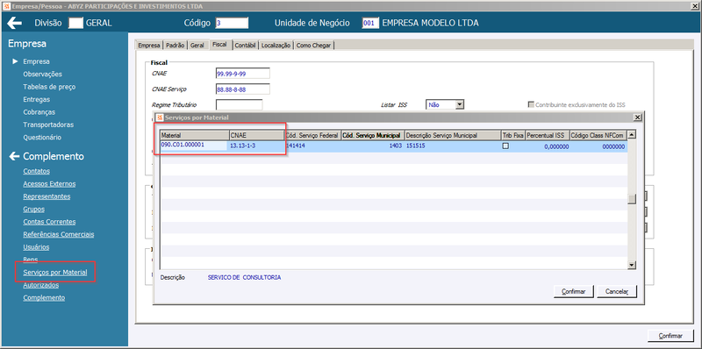This screenshot has height=349, width=702.
Task: Select Observações in the sidebar
Action: pyautogui.click(x=42, y=74)
